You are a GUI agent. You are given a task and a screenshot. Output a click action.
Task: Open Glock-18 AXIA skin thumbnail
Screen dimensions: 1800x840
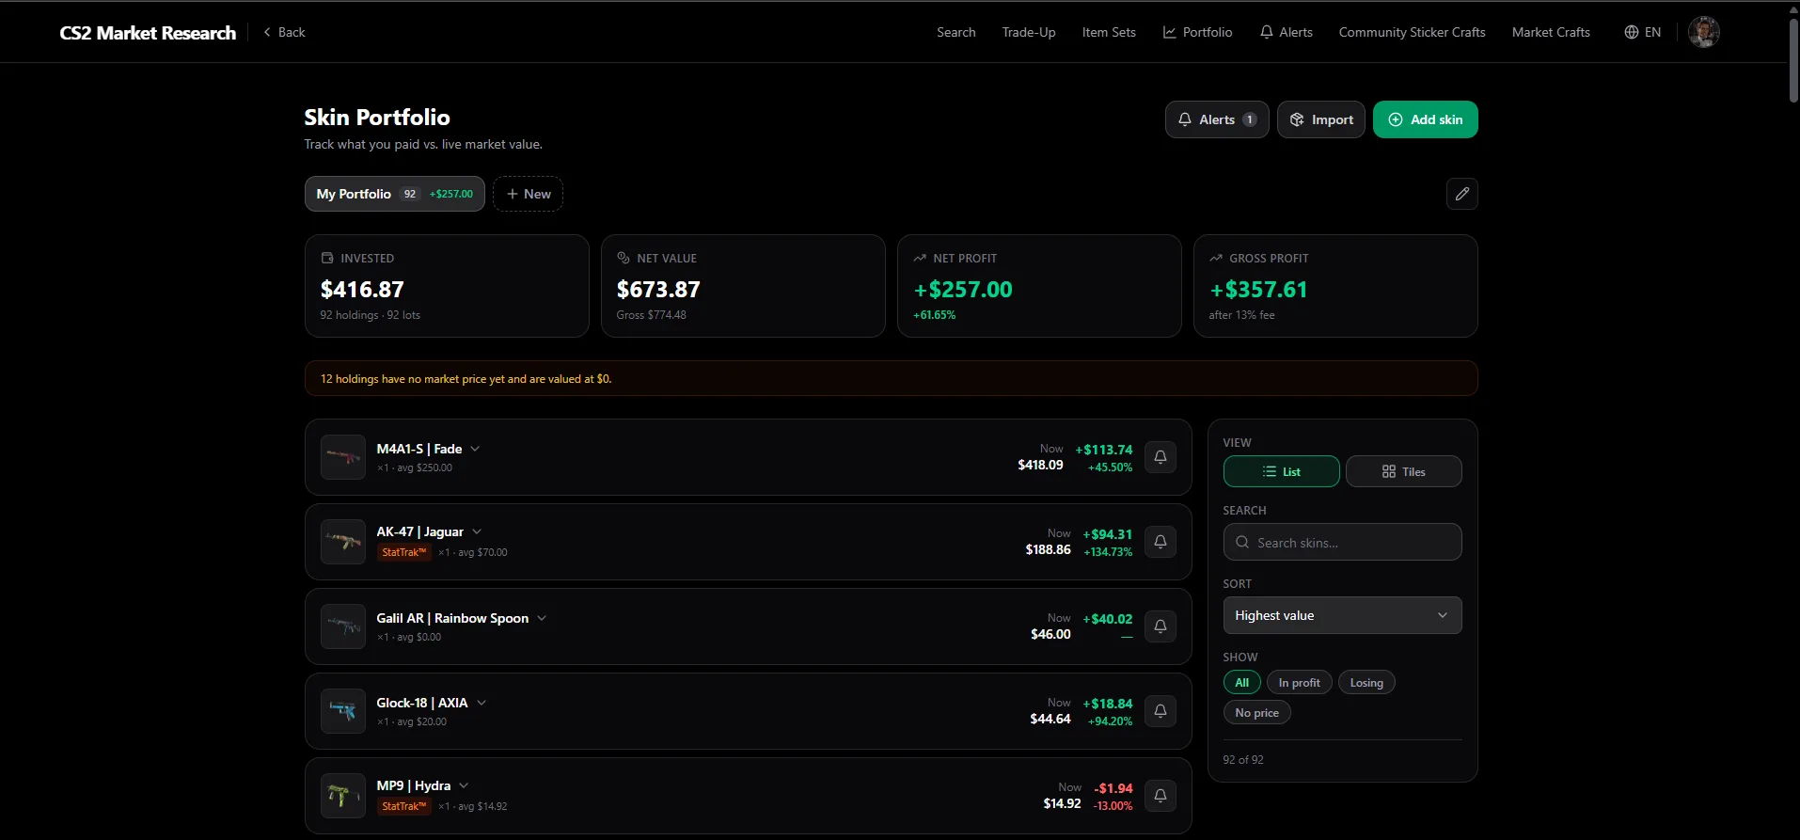click(x=343, y=711)
